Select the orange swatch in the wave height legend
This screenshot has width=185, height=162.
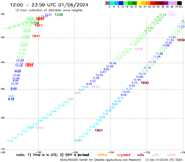tap(148, 3)
